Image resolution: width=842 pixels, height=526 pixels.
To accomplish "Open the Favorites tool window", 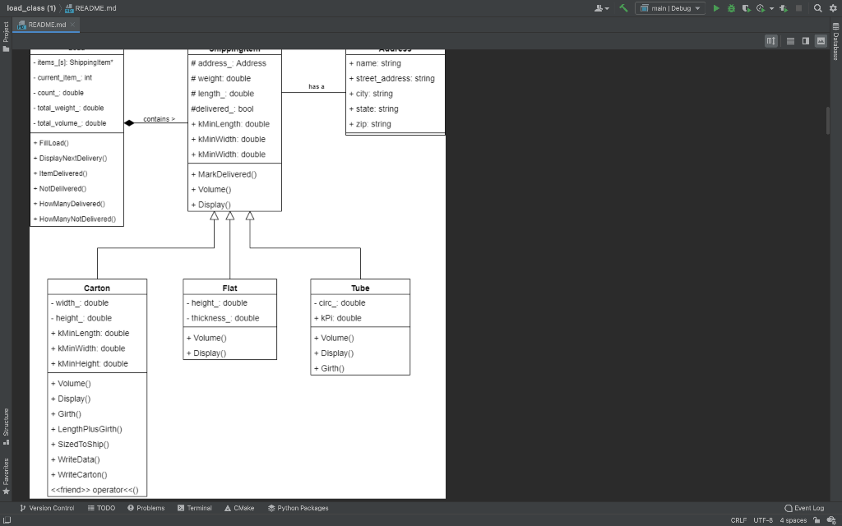I will coord(6,476).
